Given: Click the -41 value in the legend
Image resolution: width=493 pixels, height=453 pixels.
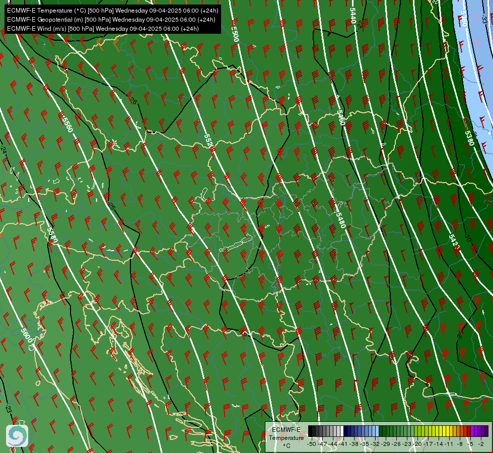Looking at the screenshot, I should pyautogui.click(x=343, y=444).
